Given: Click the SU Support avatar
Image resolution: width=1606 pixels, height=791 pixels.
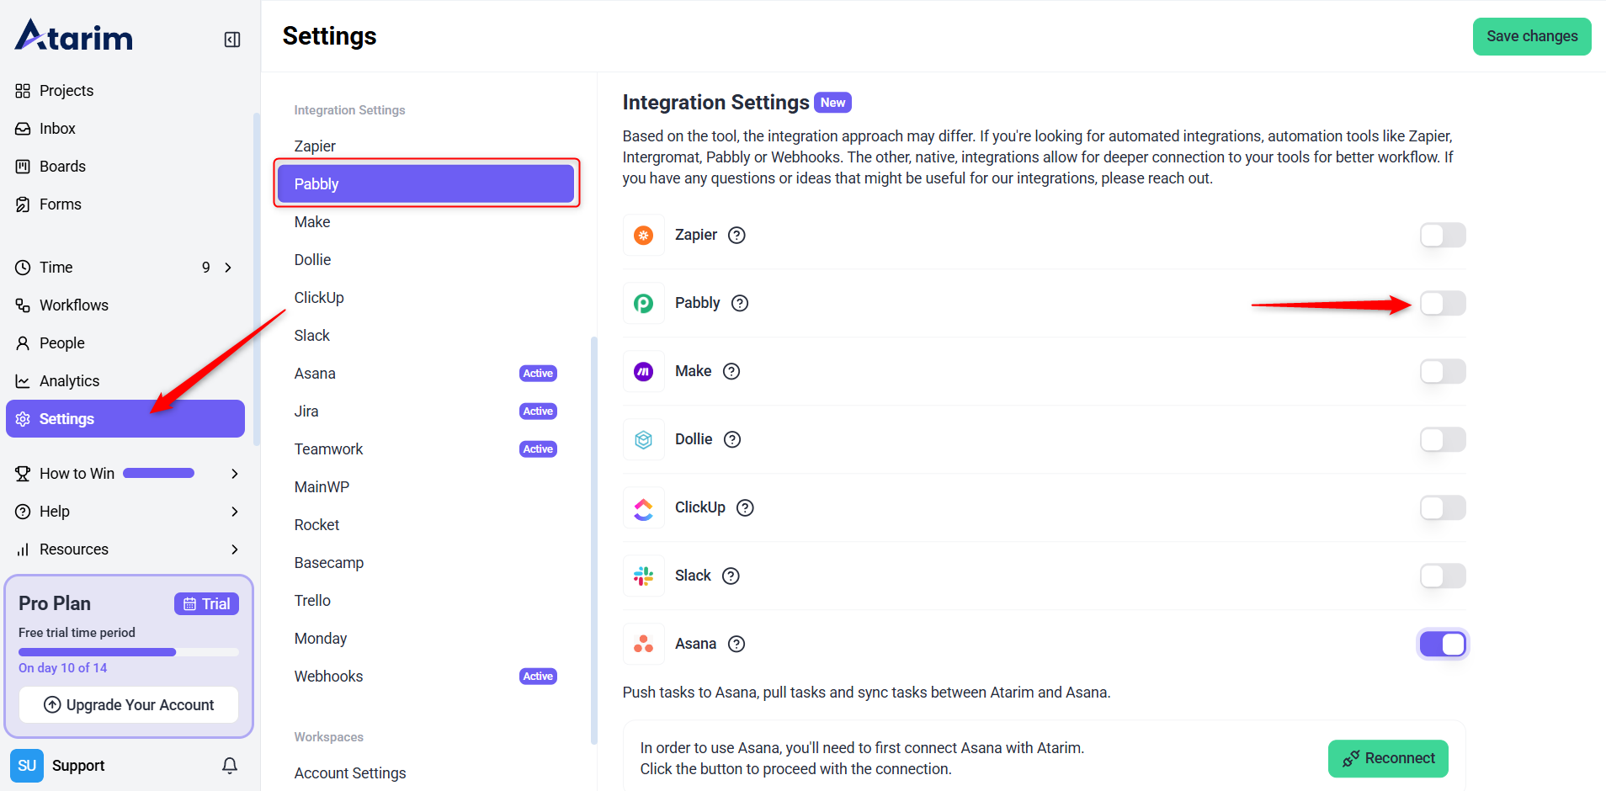Looking at the screenshot, I should click(x=27, y=766).
